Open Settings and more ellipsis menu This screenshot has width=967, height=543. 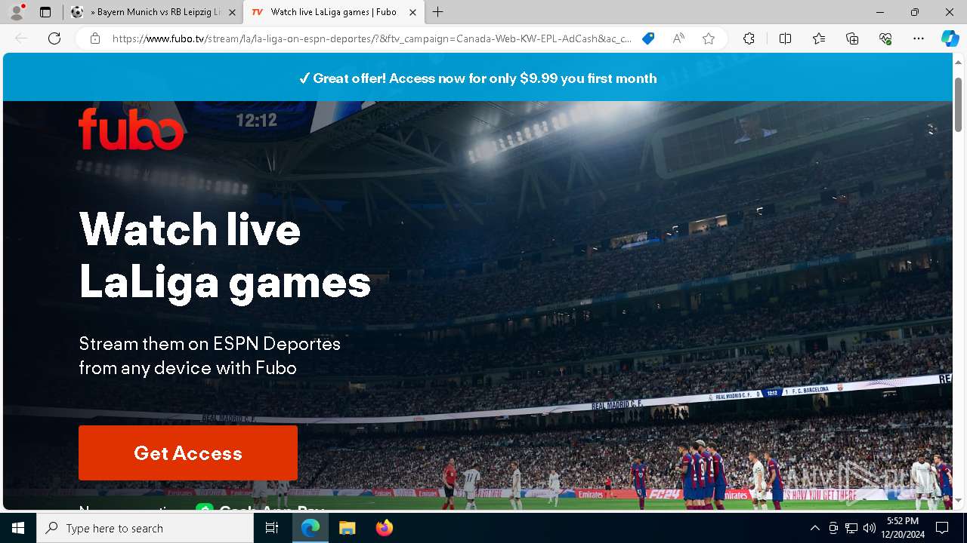tap(919, 38)
